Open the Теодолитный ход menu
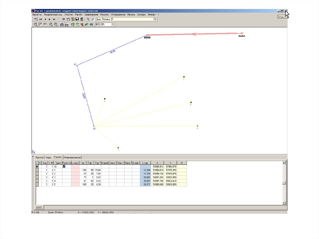The image size is (319, 239). 53,15
